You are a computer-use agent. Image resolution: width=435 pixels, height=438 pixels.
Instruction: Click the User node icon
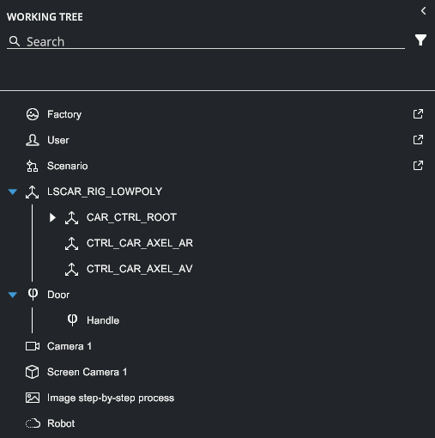(x=33, y=140)
